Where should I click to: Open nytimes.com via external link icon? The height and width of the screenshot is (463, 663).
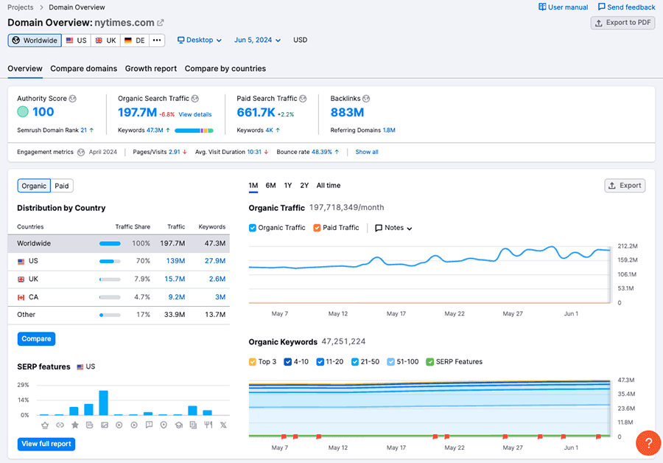[x=161, y=23]
